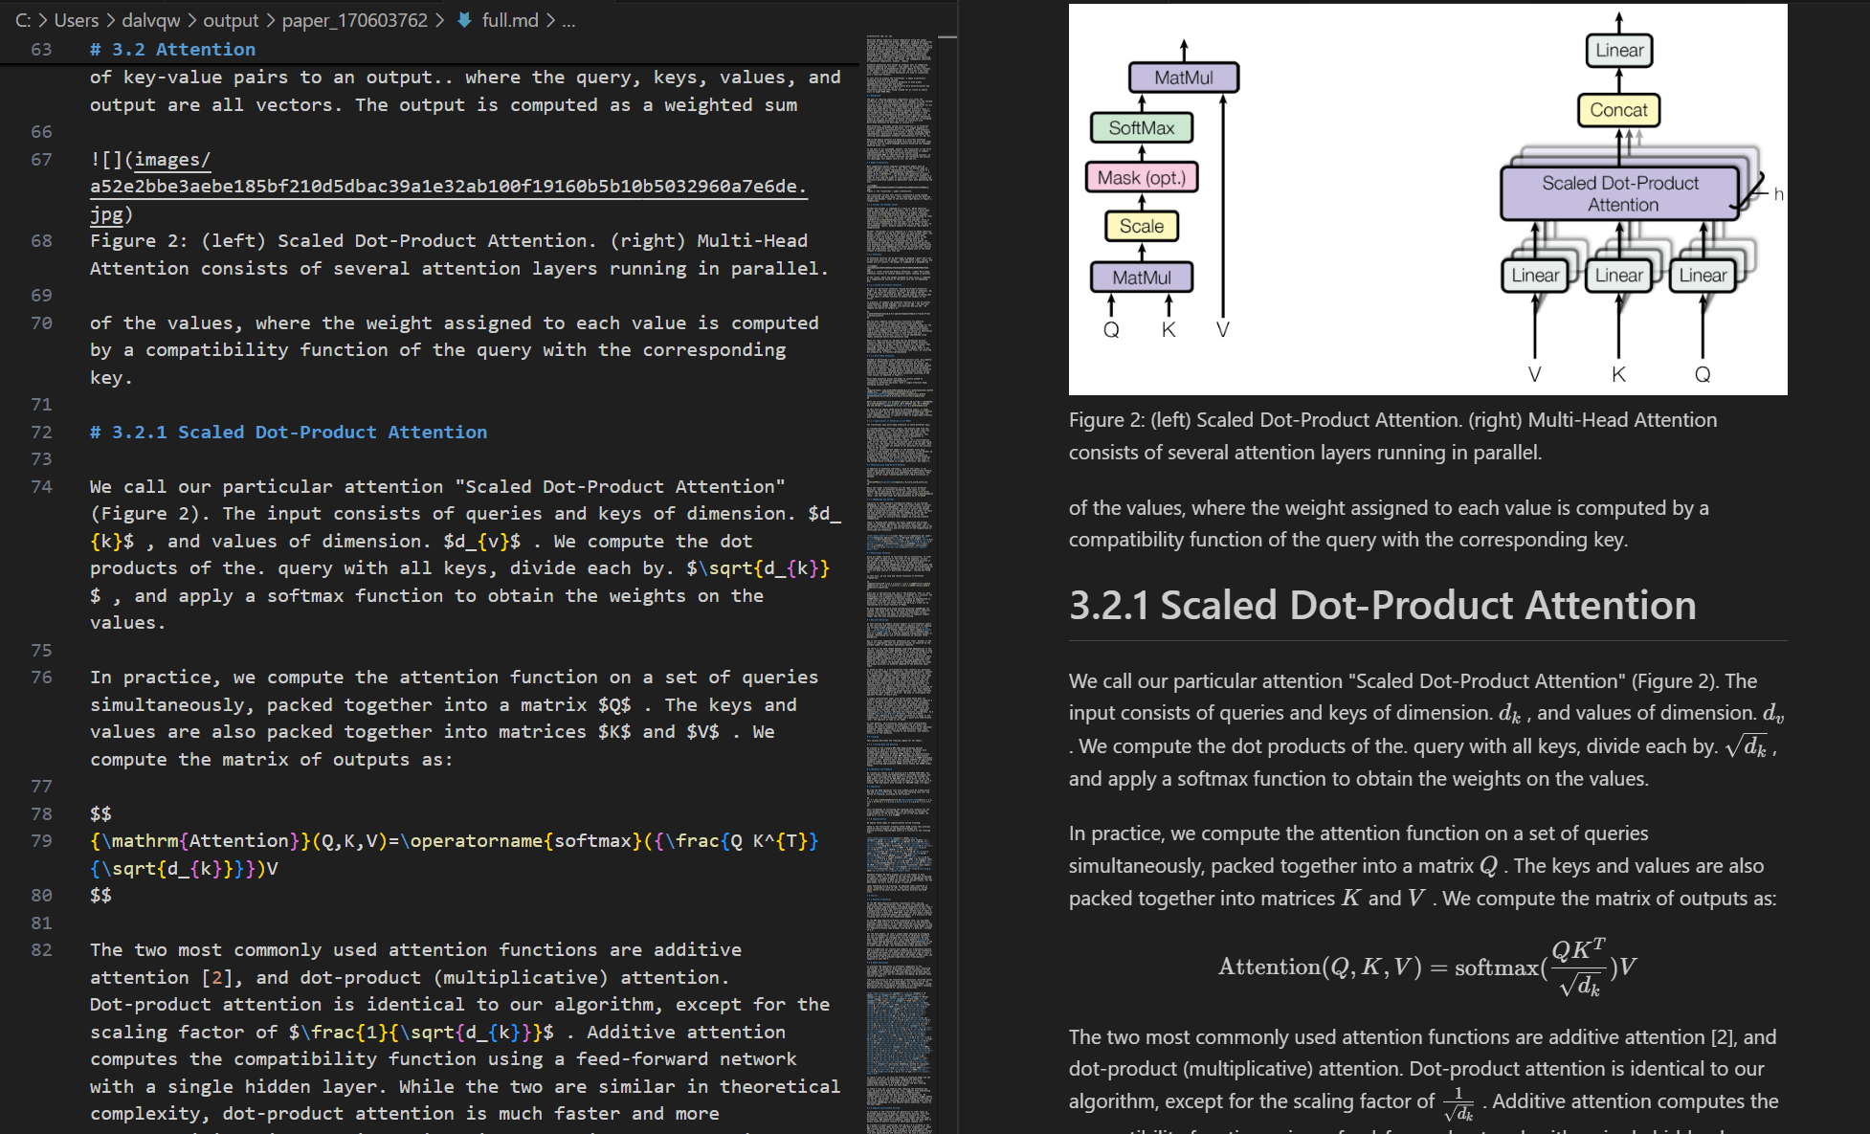Click the paper_170603762 breadcrumb entry
This screenshot has height=1134, width=1870.
coord(354,19)
